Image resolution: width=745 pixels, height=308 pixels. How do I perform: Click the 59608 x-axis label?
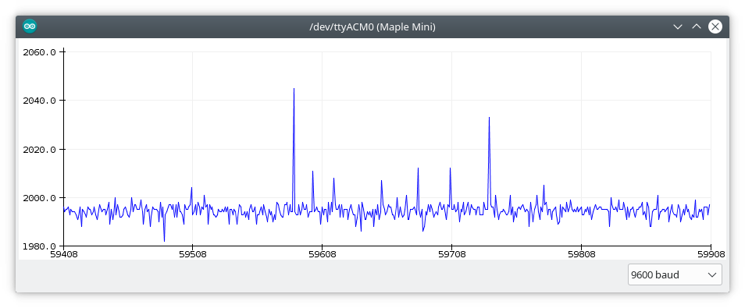[x=323, y=254]
